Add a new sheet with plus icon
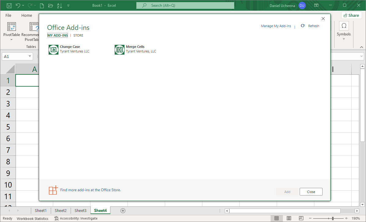366x222 pixels. click(x=123, y=211)
